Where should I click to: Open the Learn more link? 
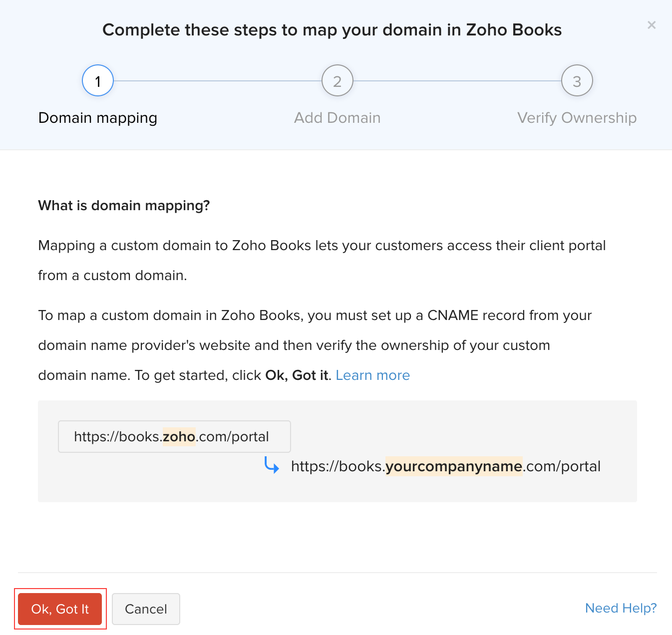click(373, 375)
